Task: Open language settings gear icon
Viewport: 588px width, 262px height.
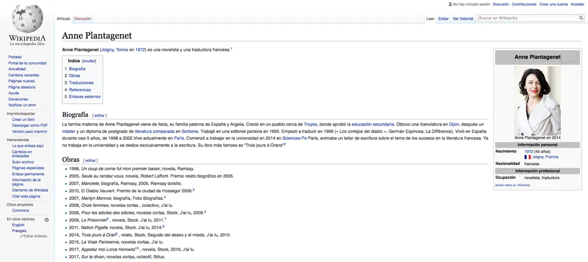Action: coord(46,220)
